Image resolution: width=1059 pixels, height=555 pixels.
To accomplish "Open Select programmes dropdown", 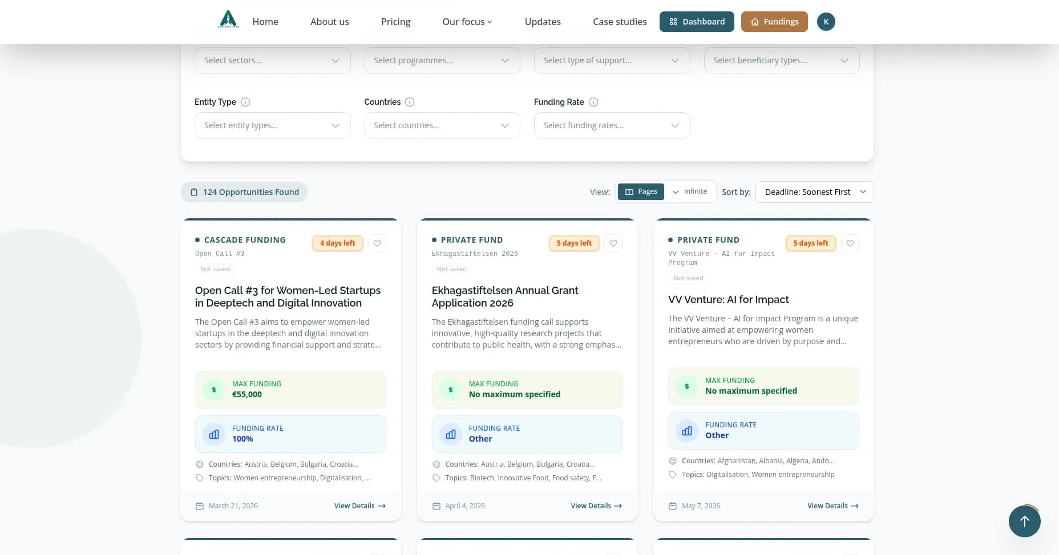I will point(442,60).
